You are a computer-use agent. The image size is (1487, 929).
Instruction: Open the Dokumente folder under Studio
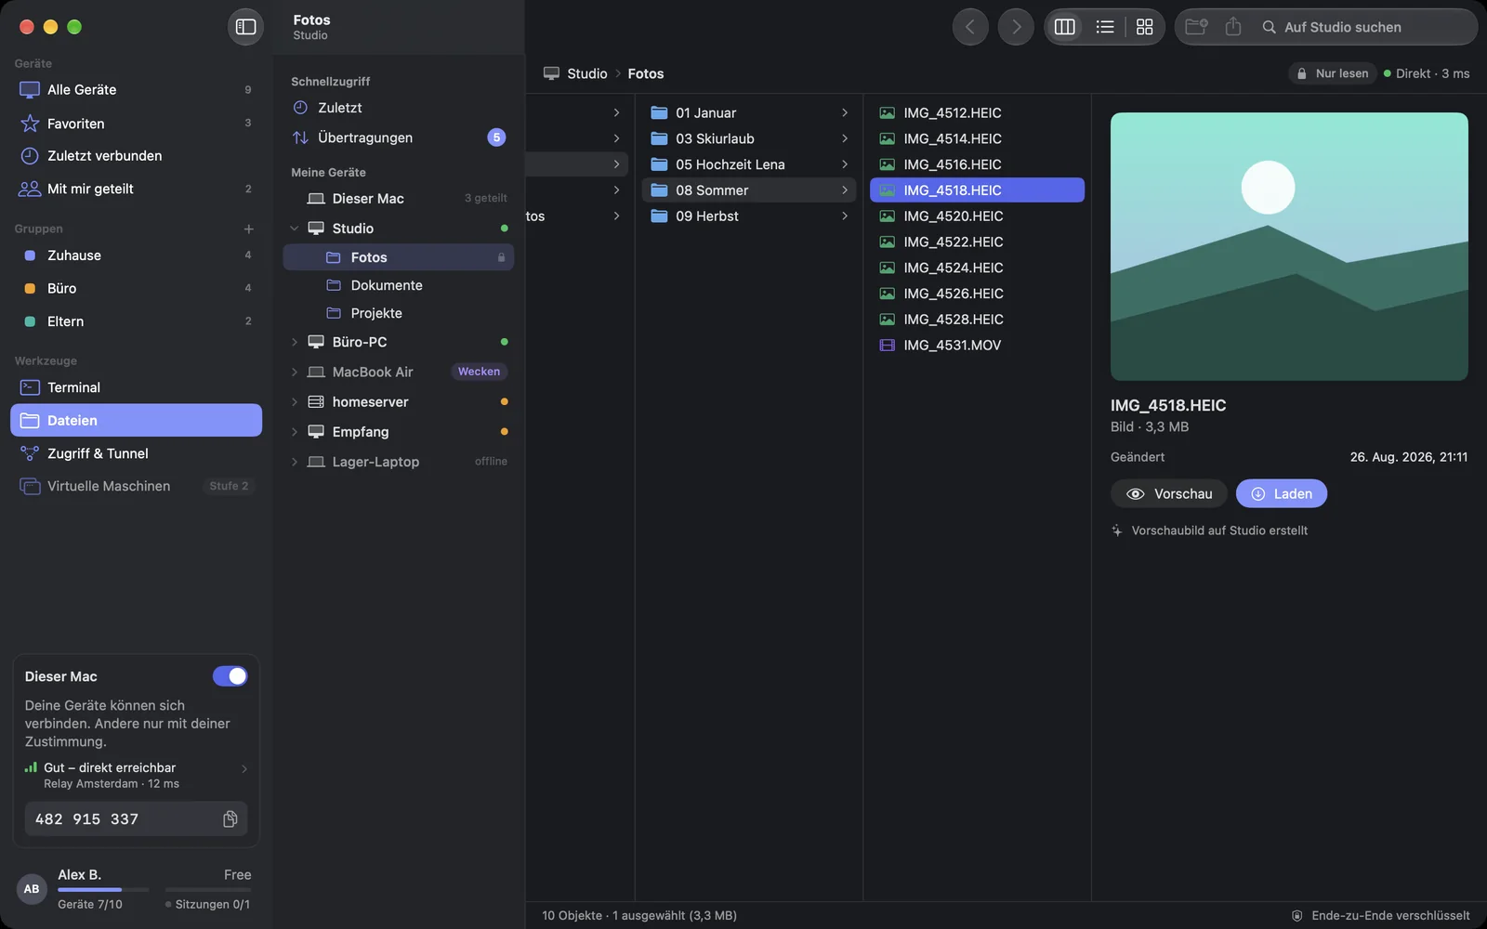pyautogui.click(x=398, y=285)
